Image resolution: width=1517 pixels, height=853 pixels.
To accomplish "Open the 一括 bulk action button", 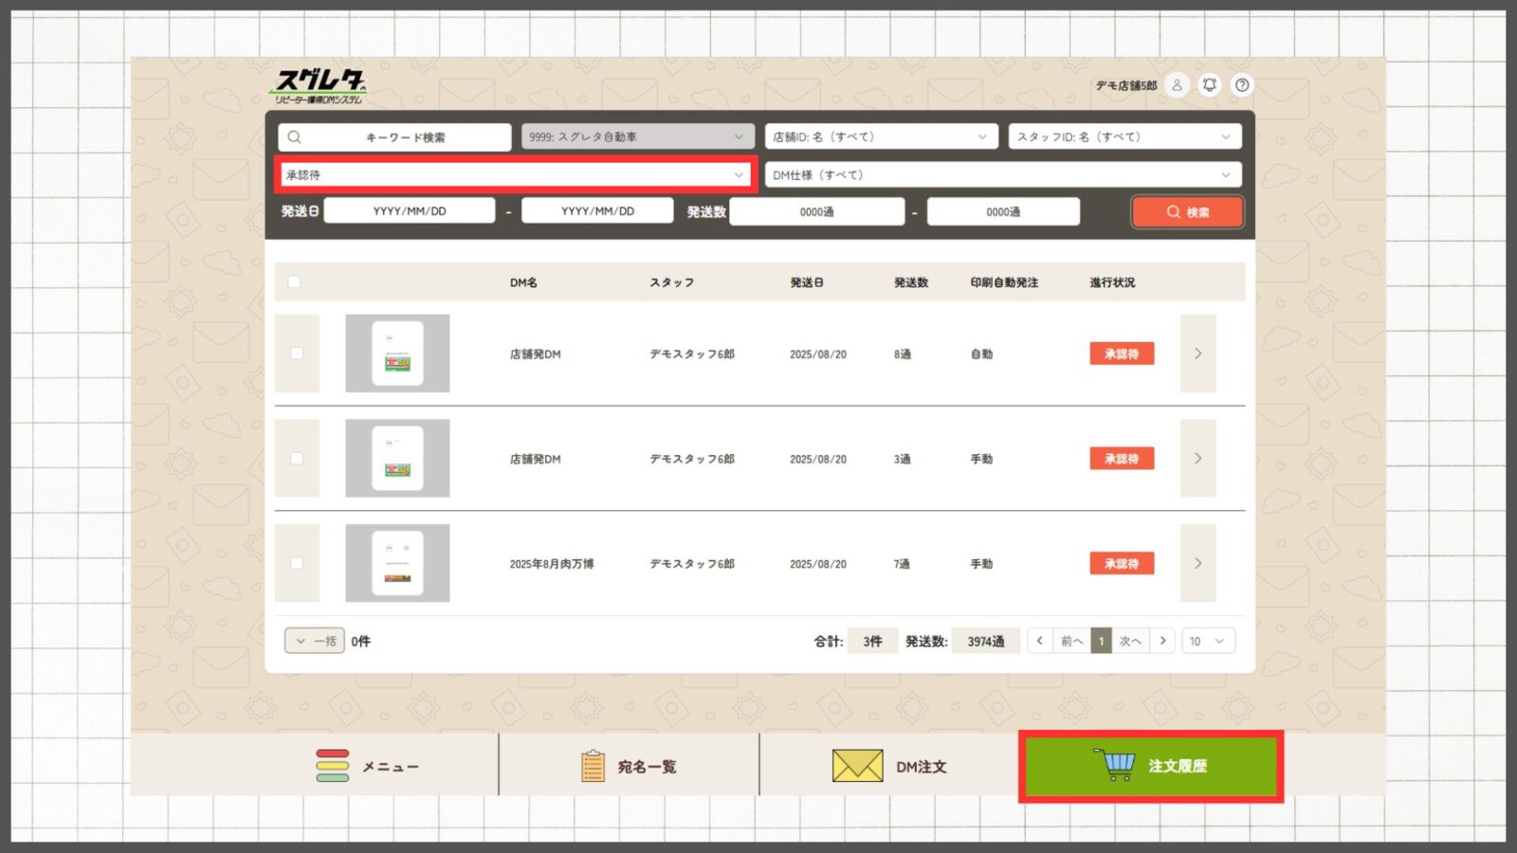I will tap(314, 641).
